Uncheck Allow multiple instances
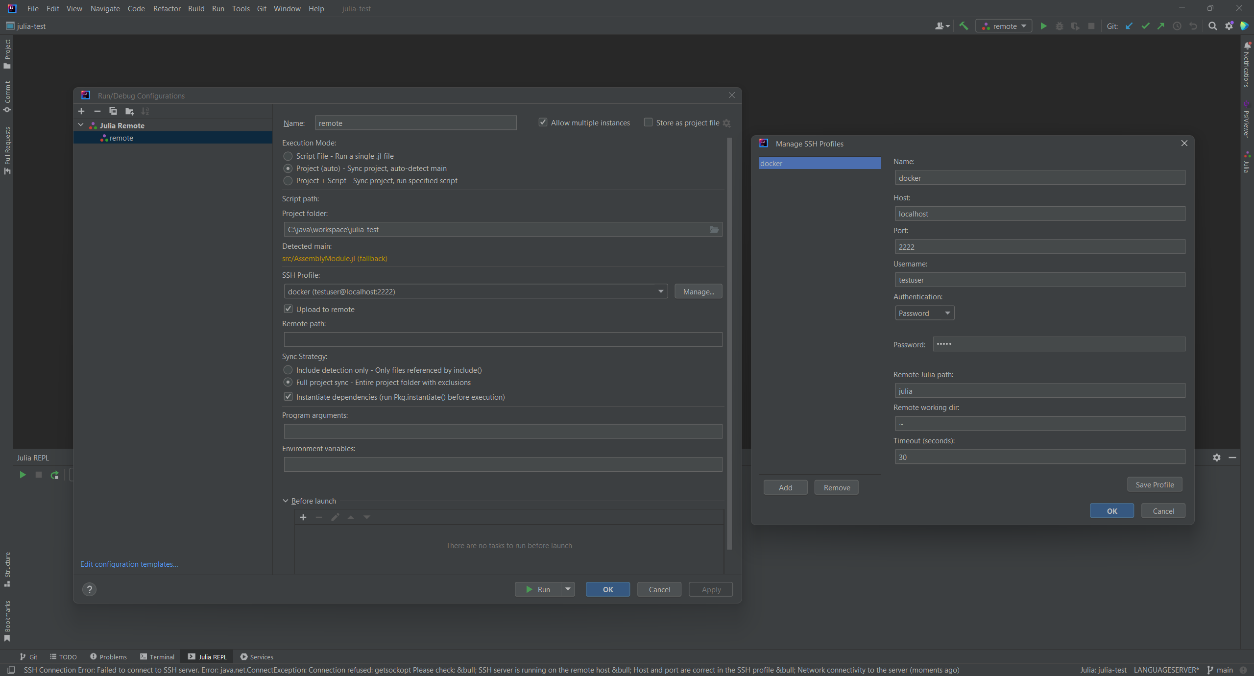This screenshot has width=1254, height=676. tap(543, 122)
